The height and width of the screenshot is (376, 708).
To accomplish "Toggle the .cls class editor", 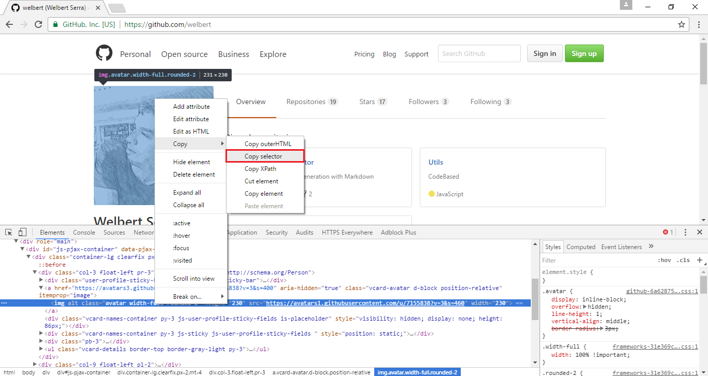I will click(684, 260).
